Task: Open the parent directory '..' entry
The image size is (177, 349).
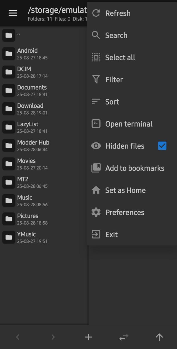Action: 44,35
